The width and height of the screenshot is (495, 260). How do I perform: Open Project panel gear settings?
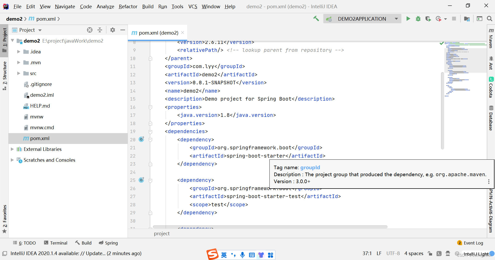(x=113, y=30)
